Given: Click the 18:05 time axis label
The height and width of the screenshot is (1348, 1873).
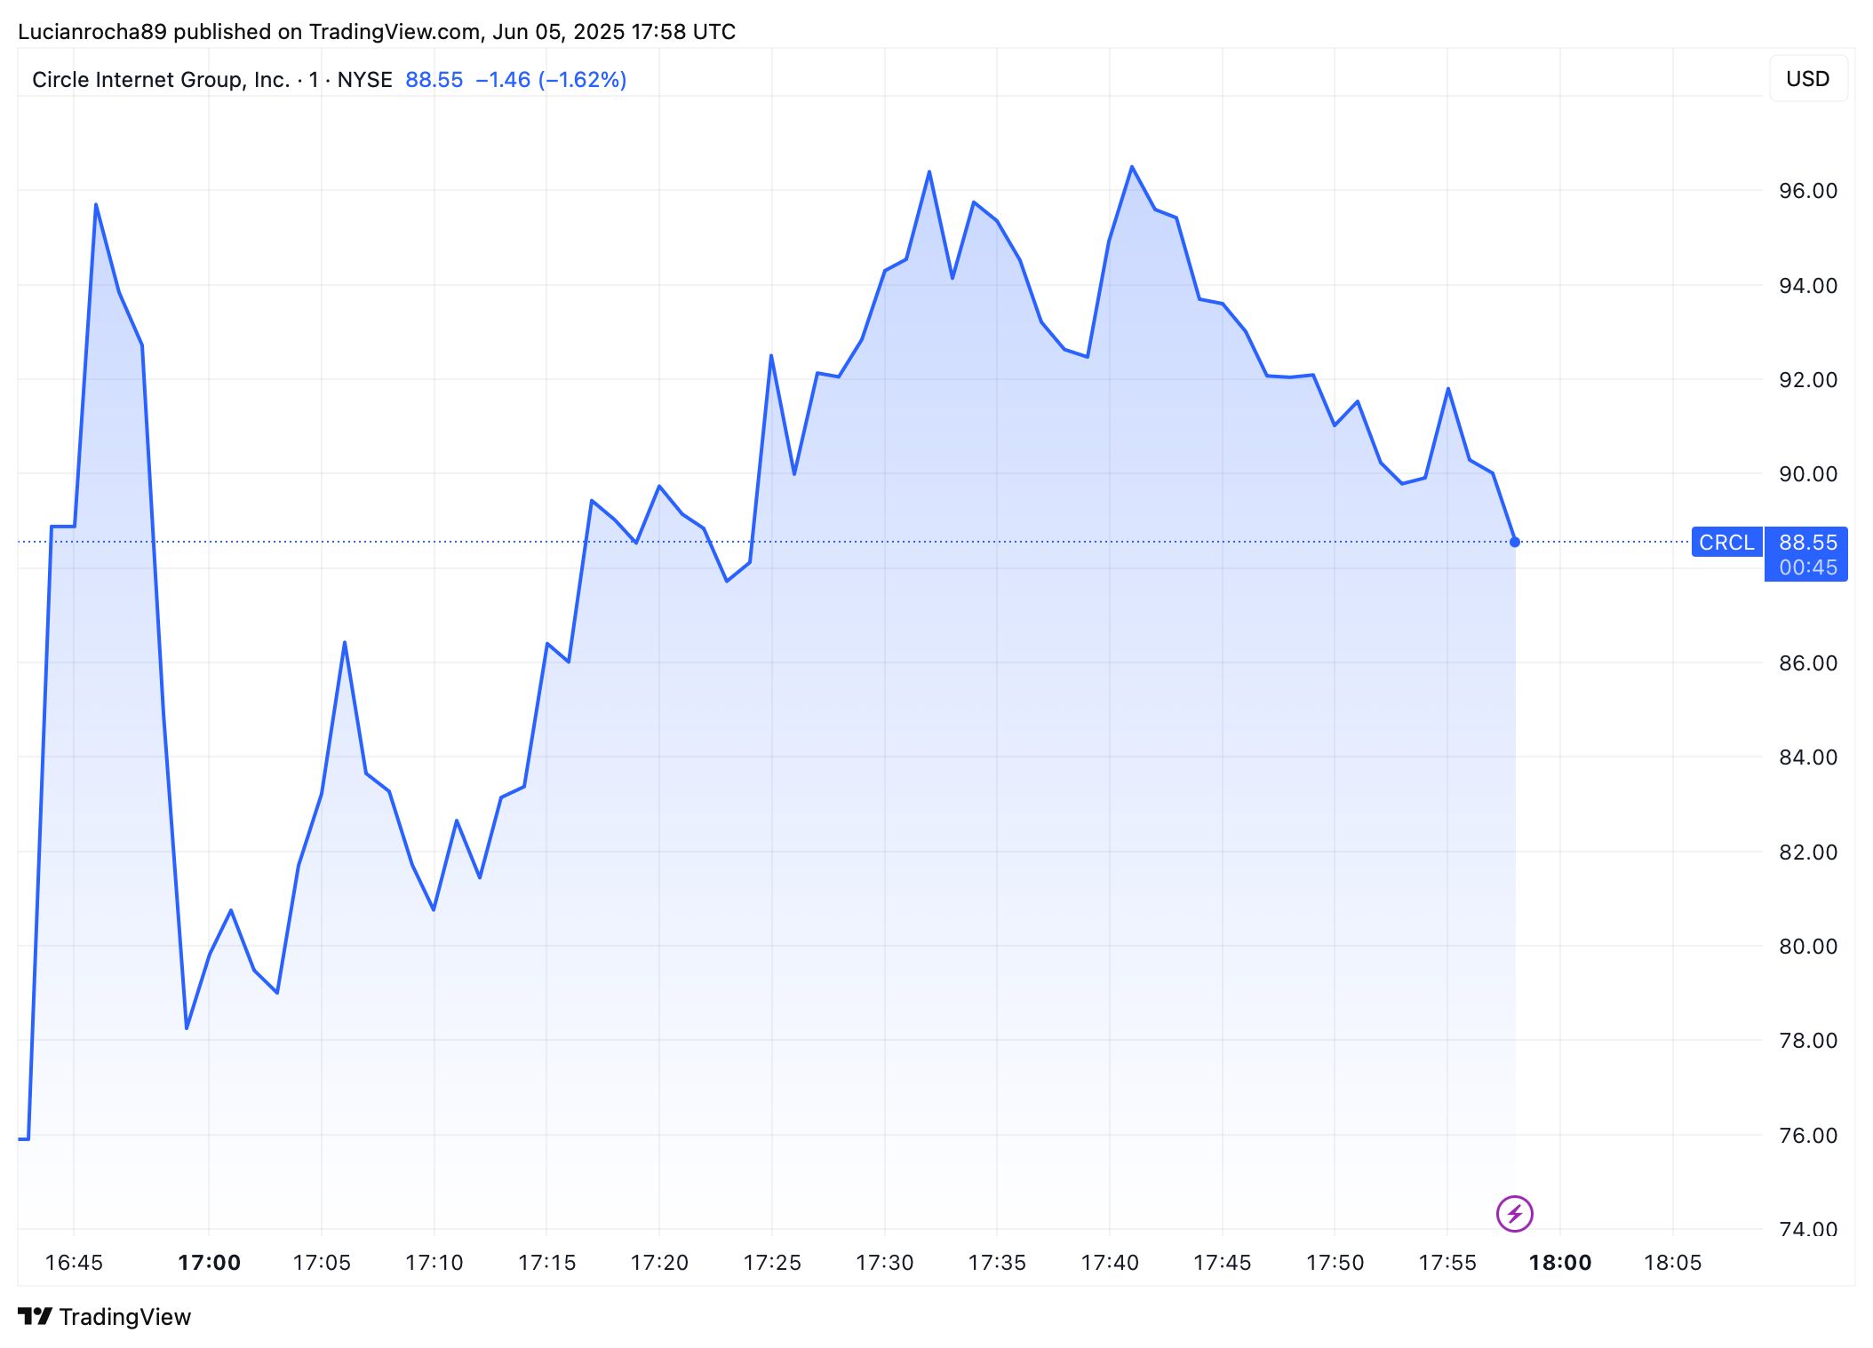Looking at the screenshot, I should point(1672,1262).
